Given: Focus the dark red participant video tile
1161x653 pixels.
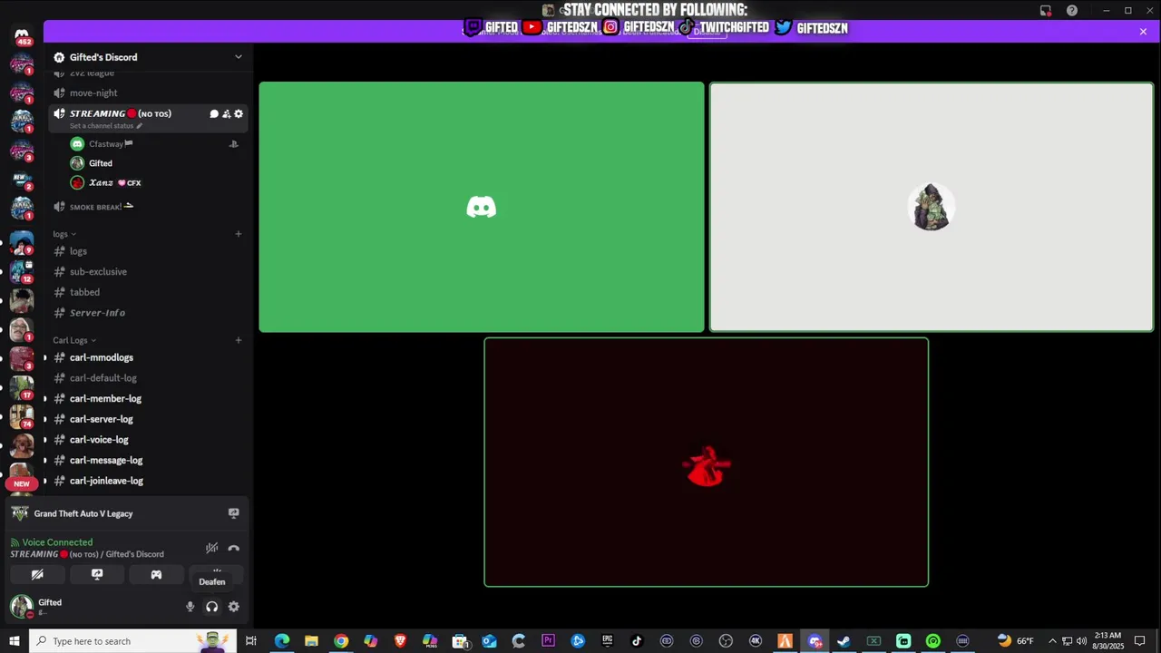Looking at the screenshot, I should [707, 463].
